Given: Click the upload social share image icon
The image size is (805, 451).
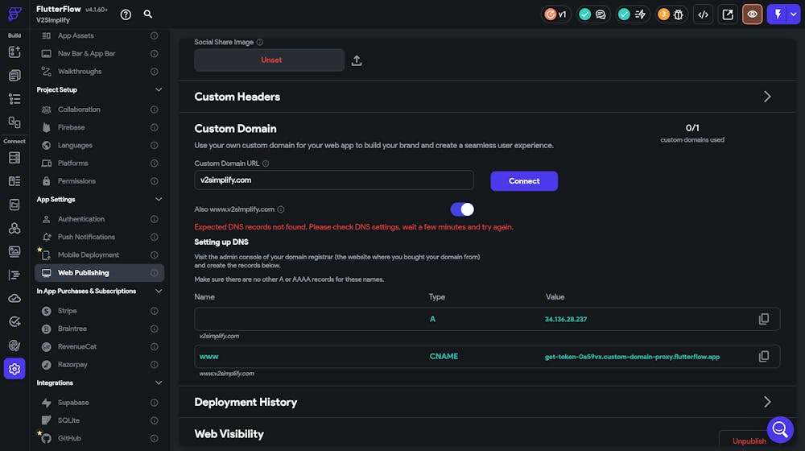Looking at the screenshot, I should click(x=357, y=60).
